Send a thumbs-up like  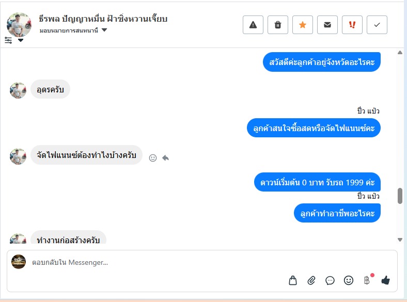pos(385,280)
